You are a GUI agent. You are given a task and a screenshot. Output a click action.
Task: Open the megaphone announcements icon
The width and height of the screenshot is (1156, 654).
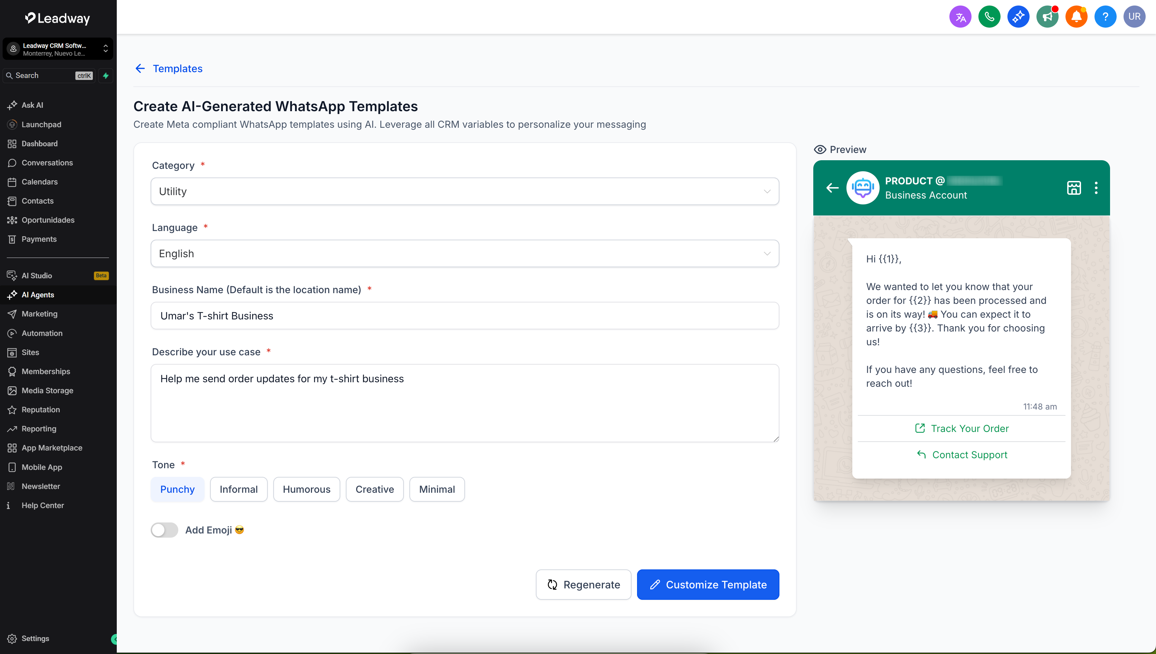(x=1047, y=17)
